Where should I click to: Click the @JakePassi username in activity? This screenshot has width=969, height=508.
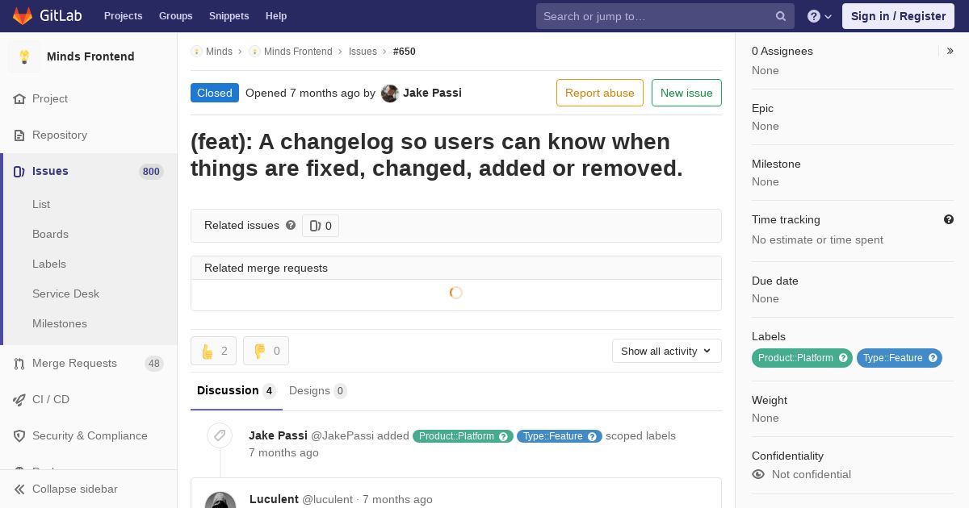click(342, 436)
